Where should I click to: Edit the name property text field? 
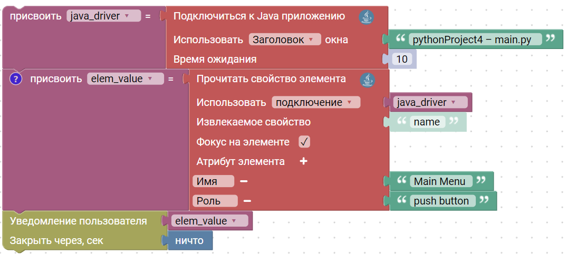427,122
